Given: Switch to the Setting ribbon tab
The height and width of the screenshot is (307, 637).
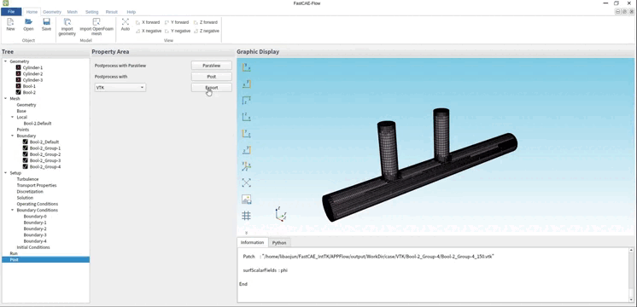Looking at the screenshot, I should 92,12.
